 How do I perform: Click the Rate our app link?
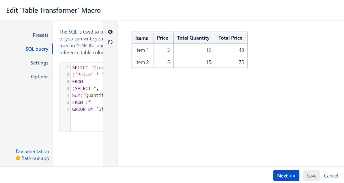click(35, 158)
